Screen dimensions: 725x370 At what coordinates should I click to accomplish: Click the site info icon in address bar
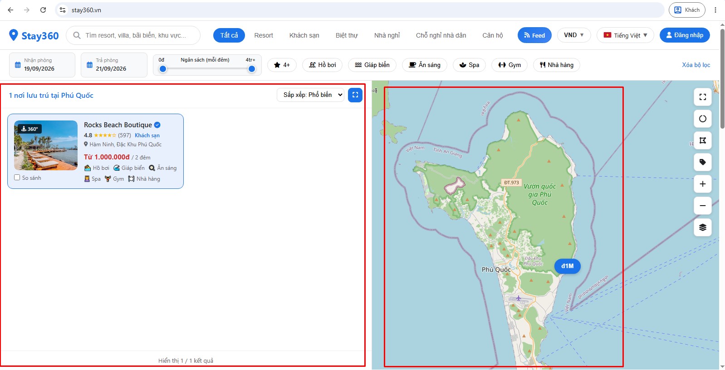63,10
